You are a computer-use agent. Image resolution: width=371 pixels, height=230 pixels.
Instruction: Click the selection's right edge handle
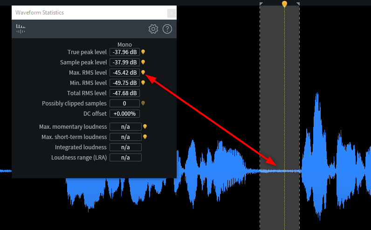coord(298,4)
